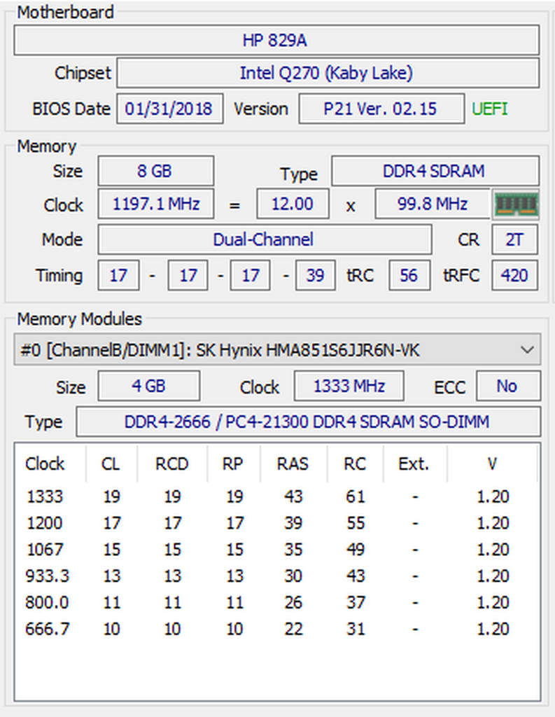Select the Intel Q270 chipset field
The height and width of the screenshot is (717, 555).
(327, 73)
